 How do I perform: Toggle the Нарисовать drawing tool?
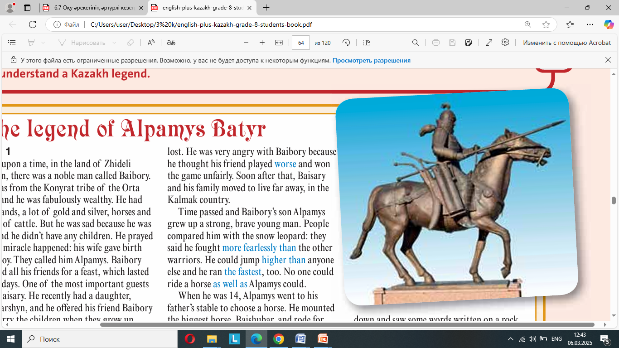82,43
